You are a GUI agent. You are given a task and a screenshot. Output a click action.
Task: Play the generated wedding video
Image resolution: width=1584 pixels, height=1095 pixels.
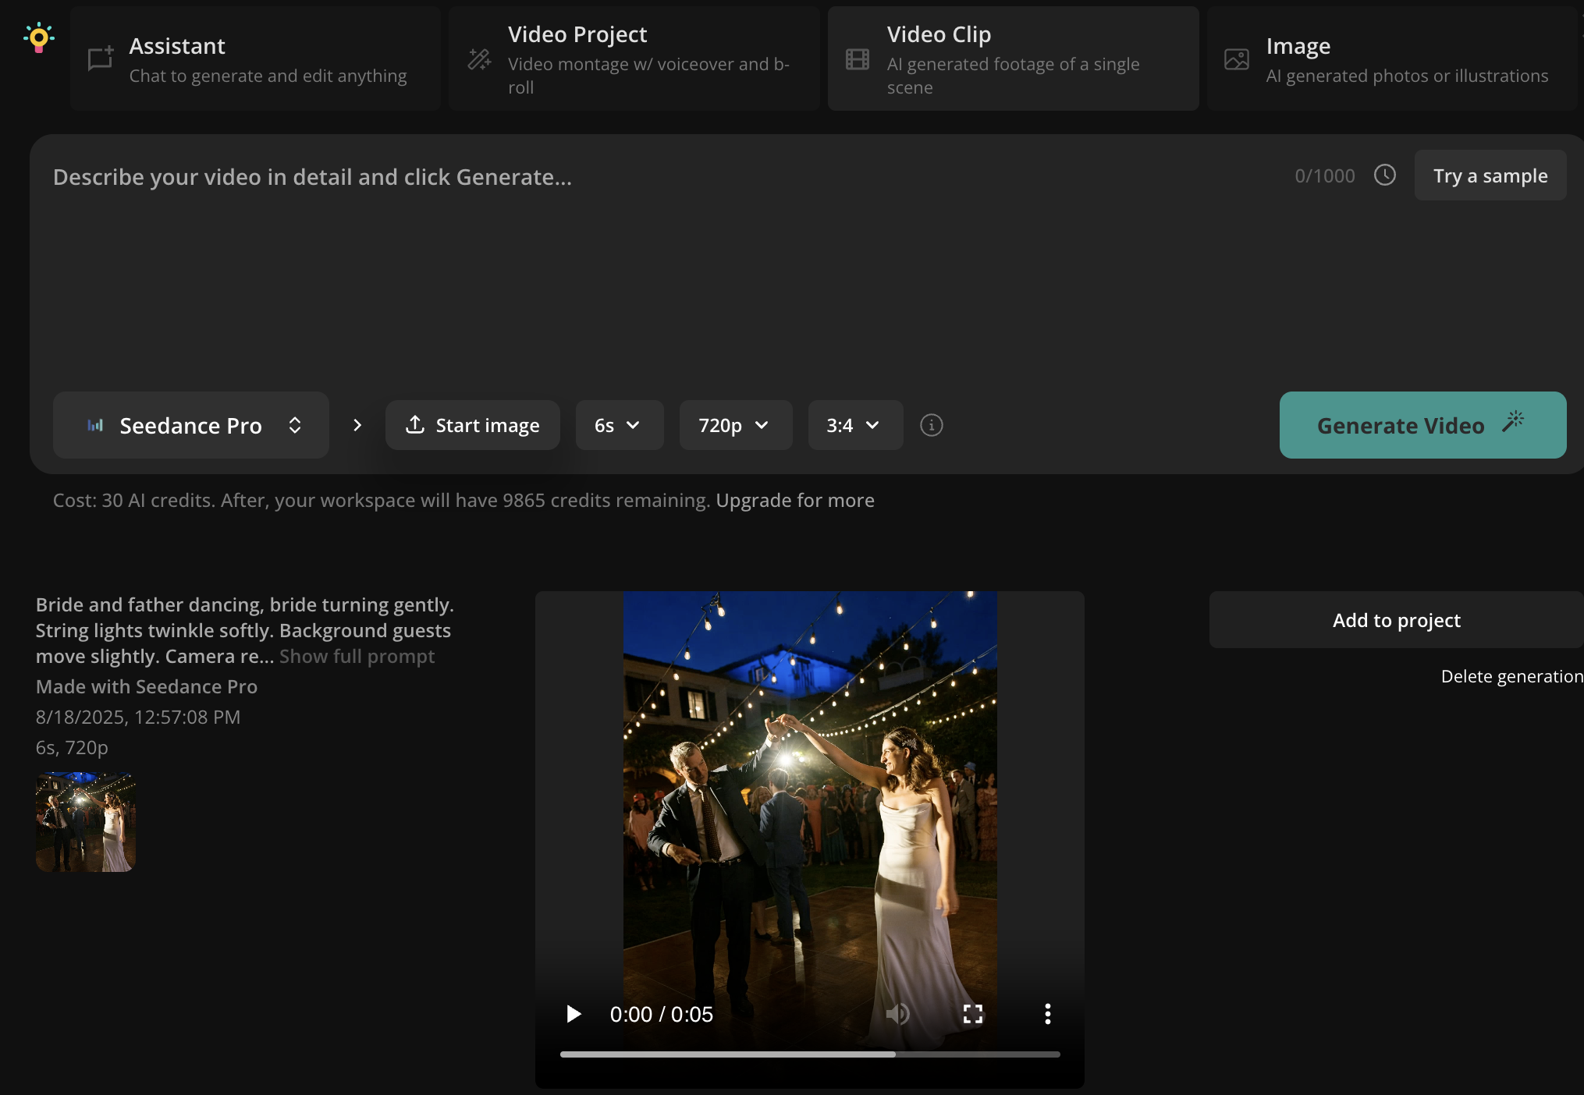click(574, 1014)
